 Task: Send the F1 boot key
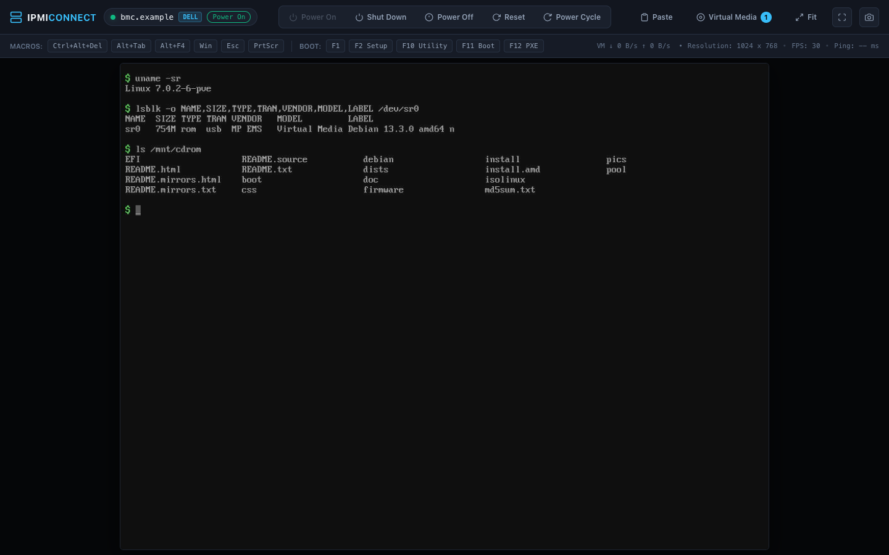tap(336, 46)
